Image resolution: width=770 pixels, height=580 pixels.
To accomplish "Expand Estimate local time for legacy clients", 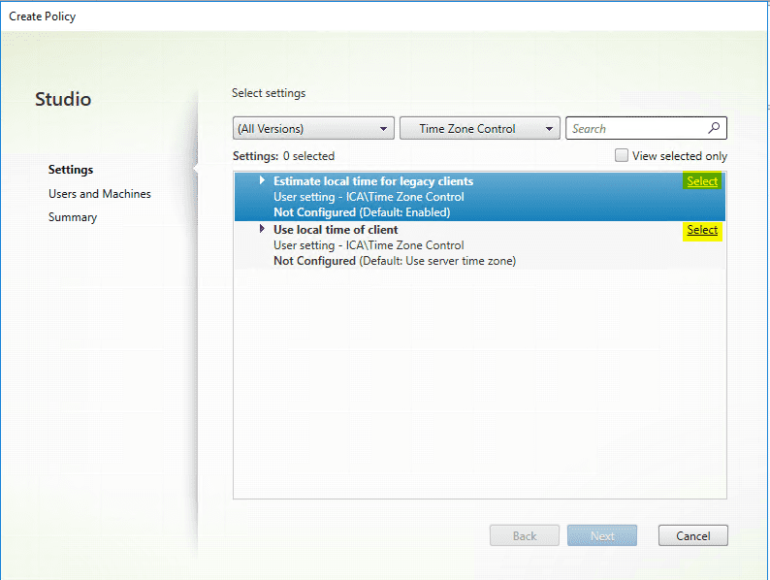I will (x=262, y=180).
